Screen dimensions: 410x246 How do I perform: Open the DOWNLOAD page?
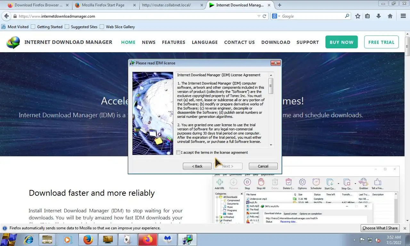[x=276, y=42]
